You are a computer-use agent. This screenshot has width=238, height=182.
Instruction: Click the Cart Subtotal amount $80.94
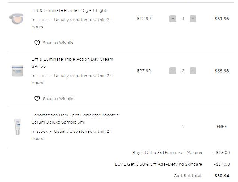[222, 176]
